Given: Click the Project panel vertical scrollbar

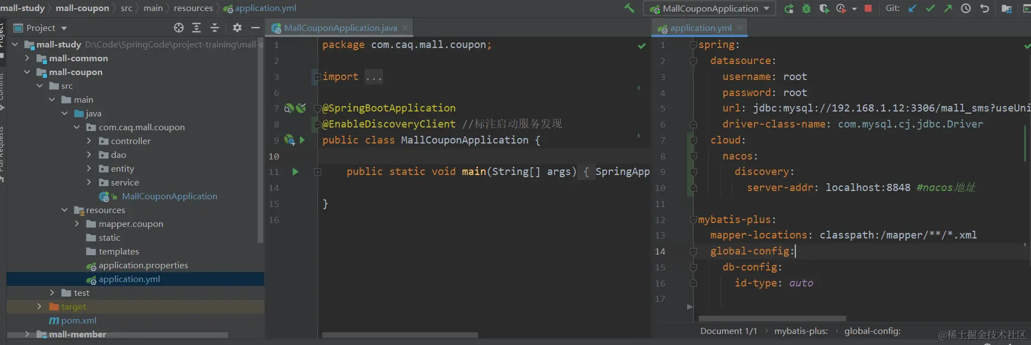Looking at the screenshot, I should 261,140.
